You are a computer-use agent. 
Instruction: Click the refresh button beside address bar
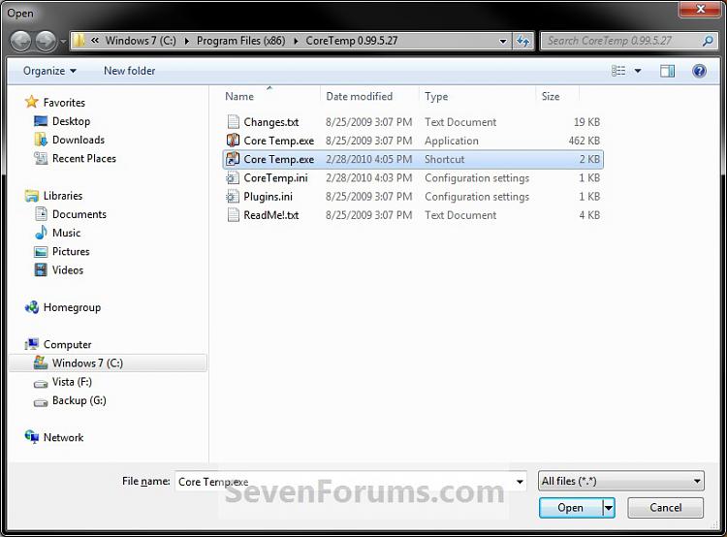[523, 41]
